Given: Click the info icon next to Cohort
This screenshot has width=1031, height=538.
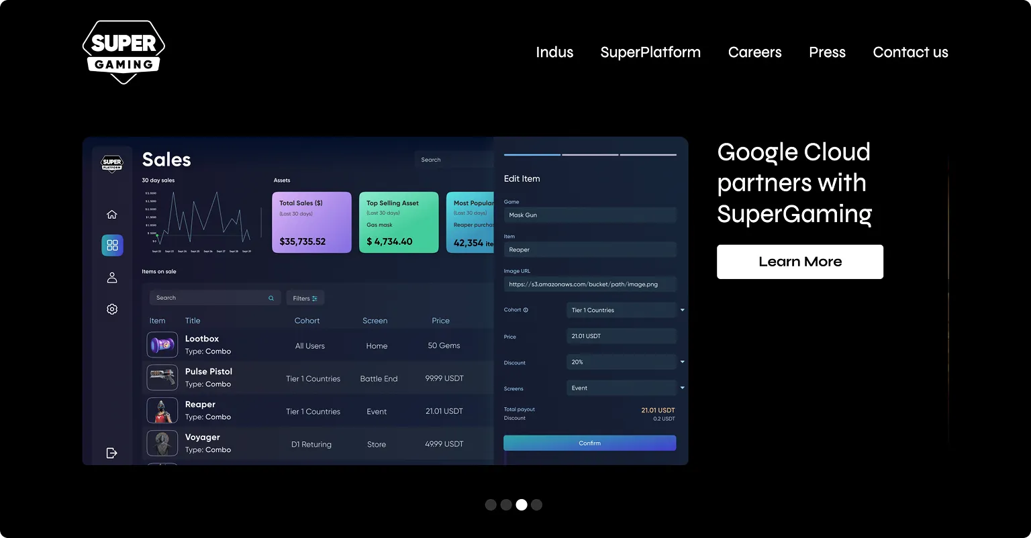Looking at the screenshot, I should [526, 310].
